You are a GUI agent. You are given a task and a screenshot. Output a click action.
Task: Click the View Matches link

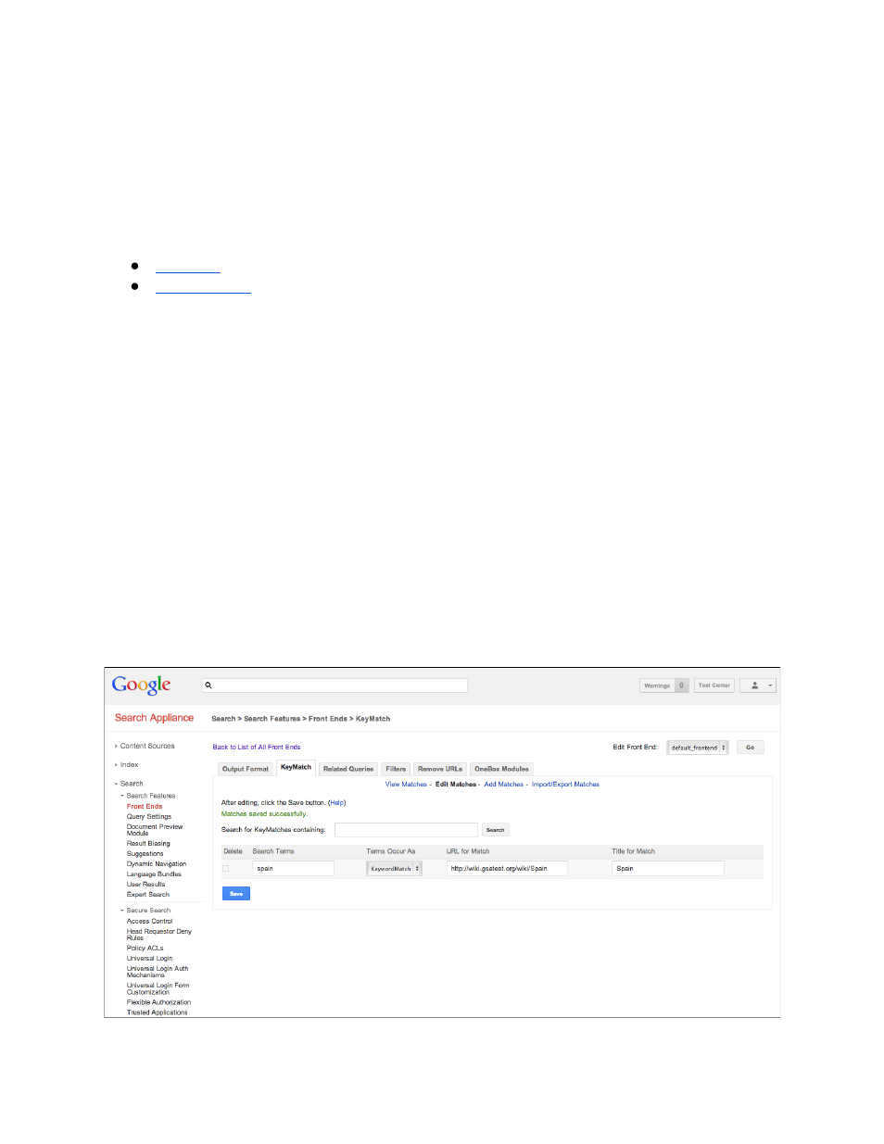[x=406, y=785]
